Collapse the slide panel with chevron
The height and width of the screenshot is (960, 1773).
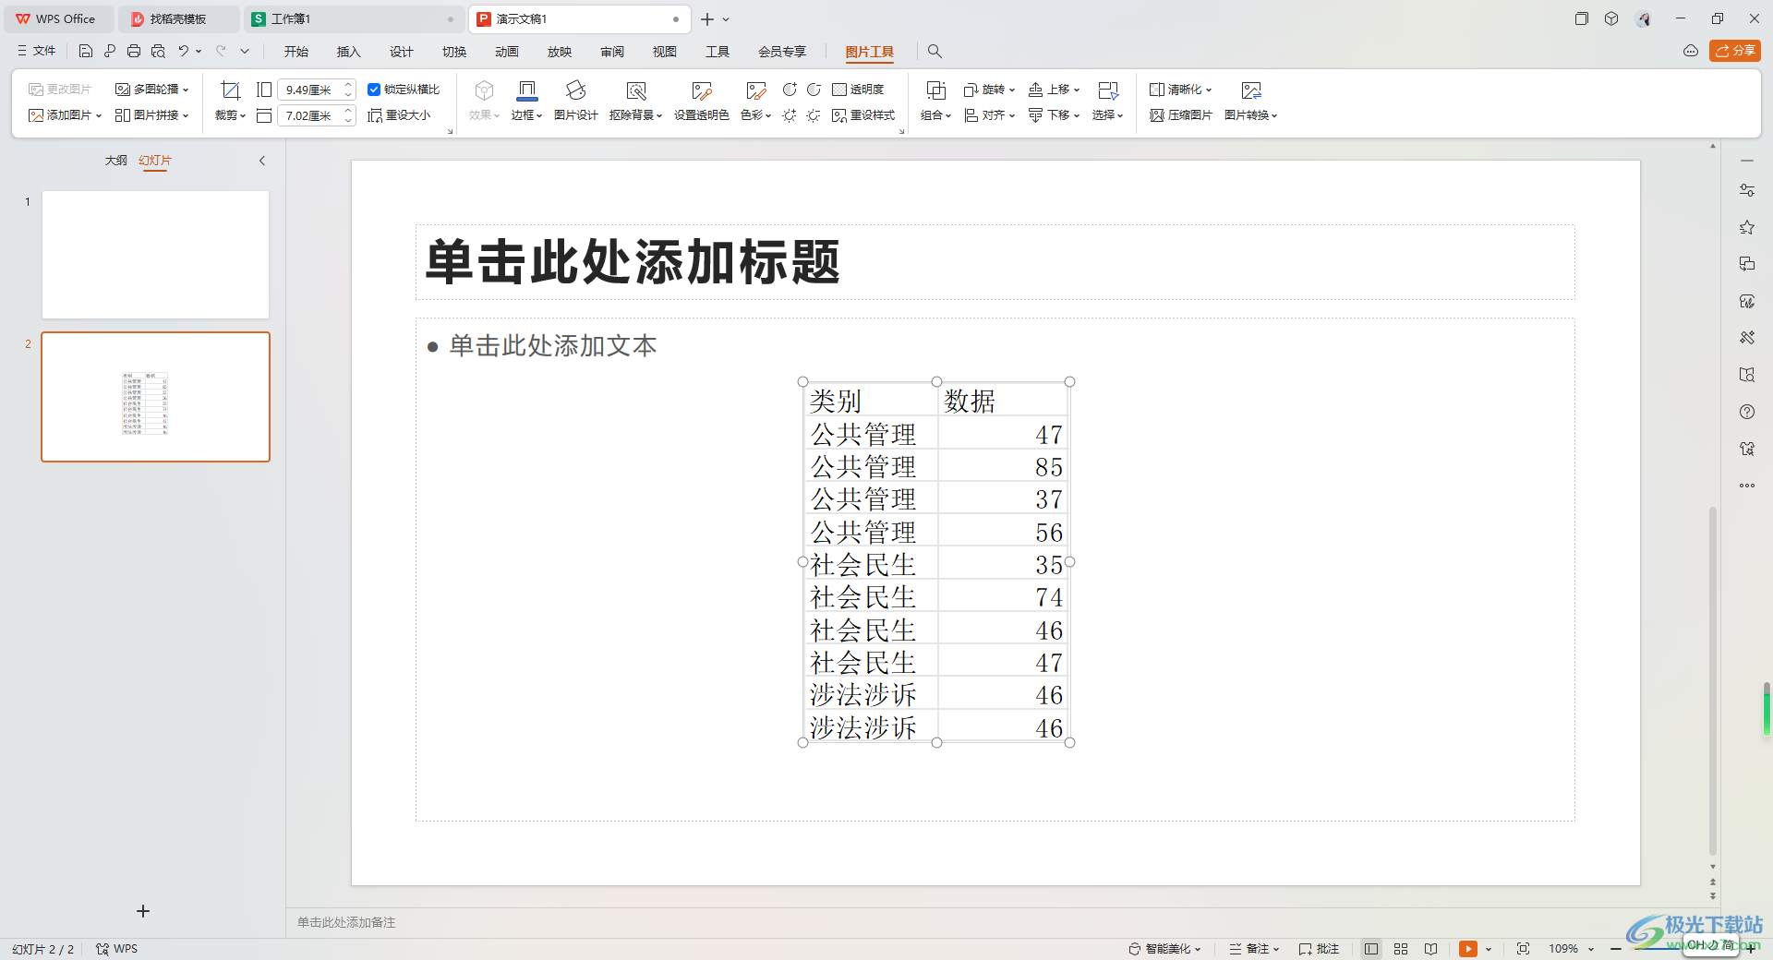click(x=262, y=161)
